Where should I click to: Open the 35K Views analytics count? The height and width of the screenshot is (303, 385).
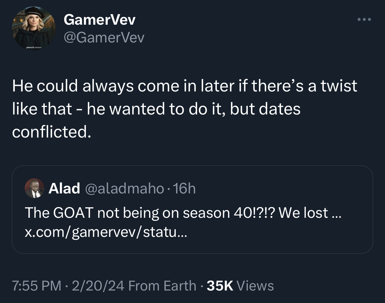[240, 286]
